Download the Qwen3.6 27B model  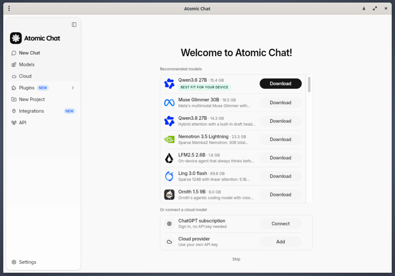click(x=280, y=84)
